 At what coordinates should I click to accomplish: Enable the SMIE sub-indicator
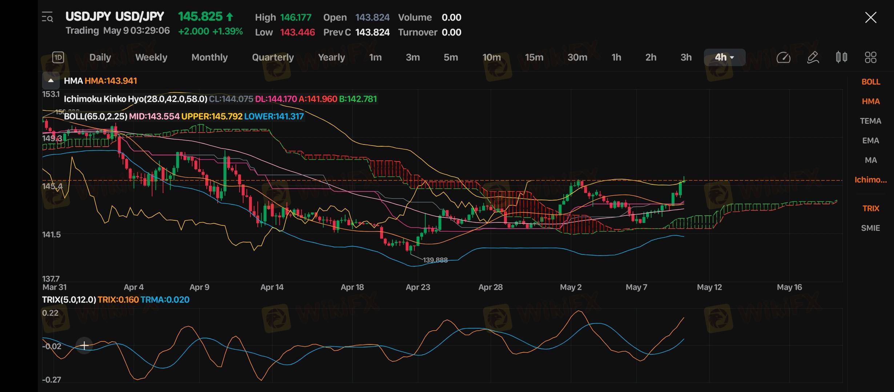tap(870, 228)
